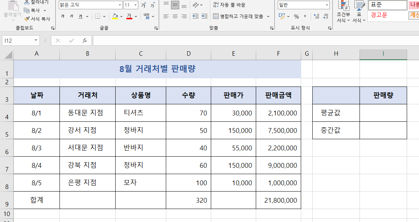
Task: Click the decrease decimal places icon
Action: pyautogui.click(x=325, y=17)
